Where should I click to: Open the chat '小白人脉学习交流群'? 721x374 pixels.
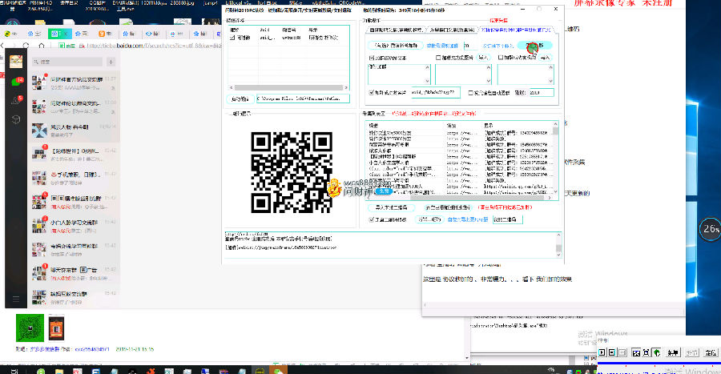tap(74, 226)
